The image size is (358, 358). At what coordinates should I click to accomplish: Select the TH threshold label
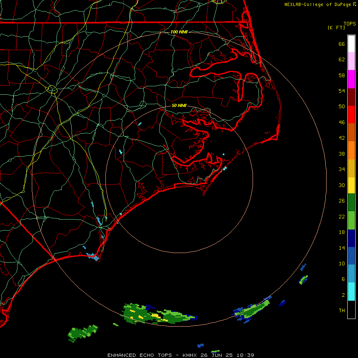(342, 311)
